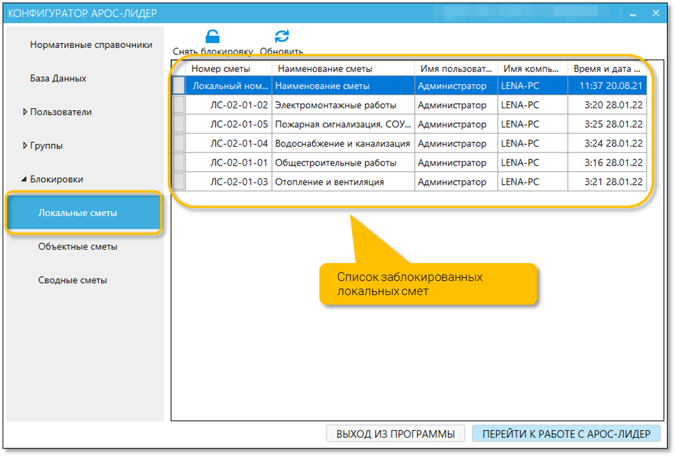This screenshot has height=457, width=676.
Task: Select Сводные сметы in sidebar
Action: click(x=72, y=280)
